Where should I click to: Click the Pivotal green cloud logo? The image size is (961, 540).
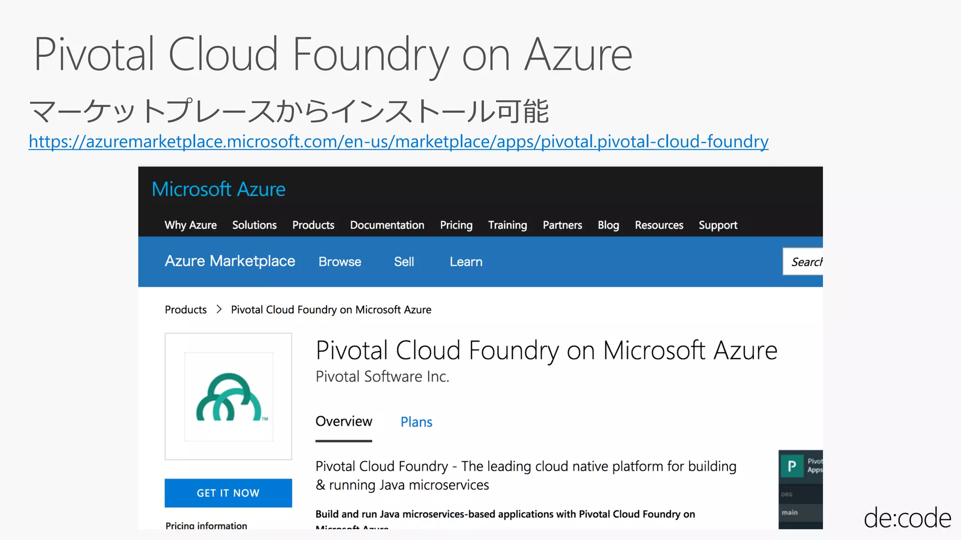229,397
